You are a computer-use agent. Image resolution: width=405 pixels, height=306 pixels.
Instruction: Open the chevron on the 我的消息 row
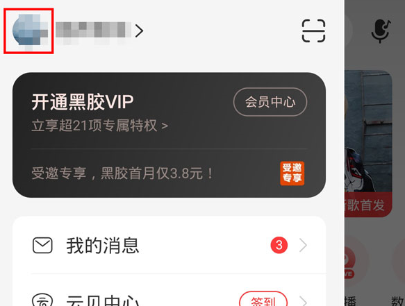304,245
